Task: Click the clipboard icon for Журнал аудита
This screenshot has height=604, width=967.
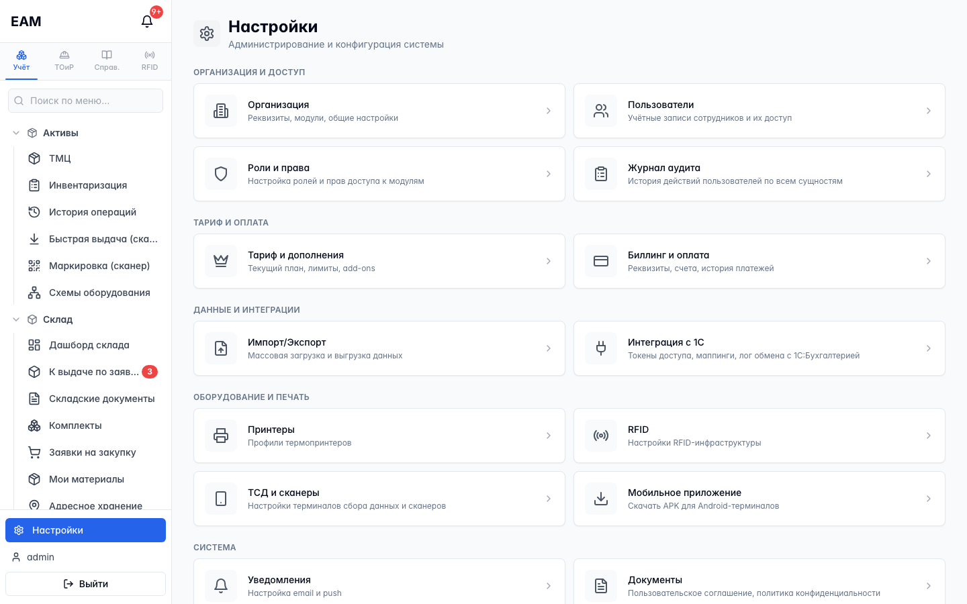Action: pyautogui.click(x=601, y=174)
